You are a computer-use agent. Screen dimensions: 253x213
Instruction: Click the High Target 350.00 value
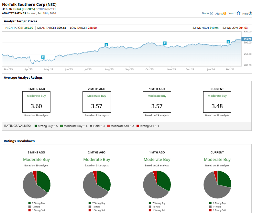[x=28, y=28]
